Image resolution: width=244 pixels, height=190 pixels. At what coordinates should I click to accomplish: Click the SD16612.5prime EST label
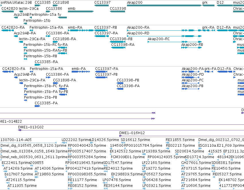coord(135,140)
